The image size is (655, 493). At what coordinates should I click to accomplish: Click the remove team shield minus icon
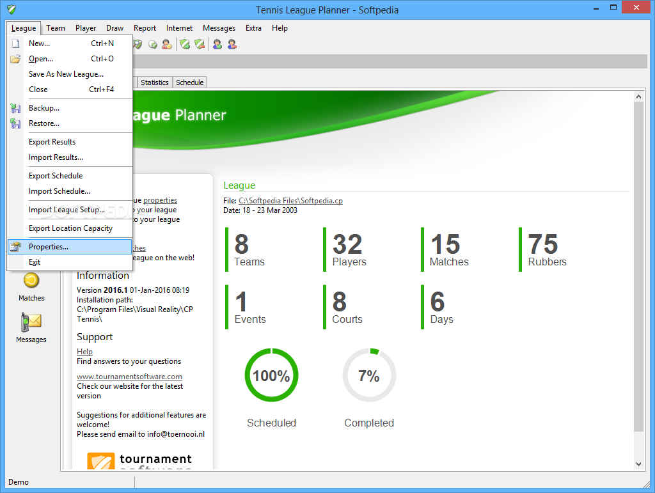(200, 44)
